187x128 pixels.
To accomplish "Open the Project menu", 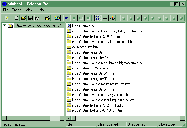I will coord(17,10).
